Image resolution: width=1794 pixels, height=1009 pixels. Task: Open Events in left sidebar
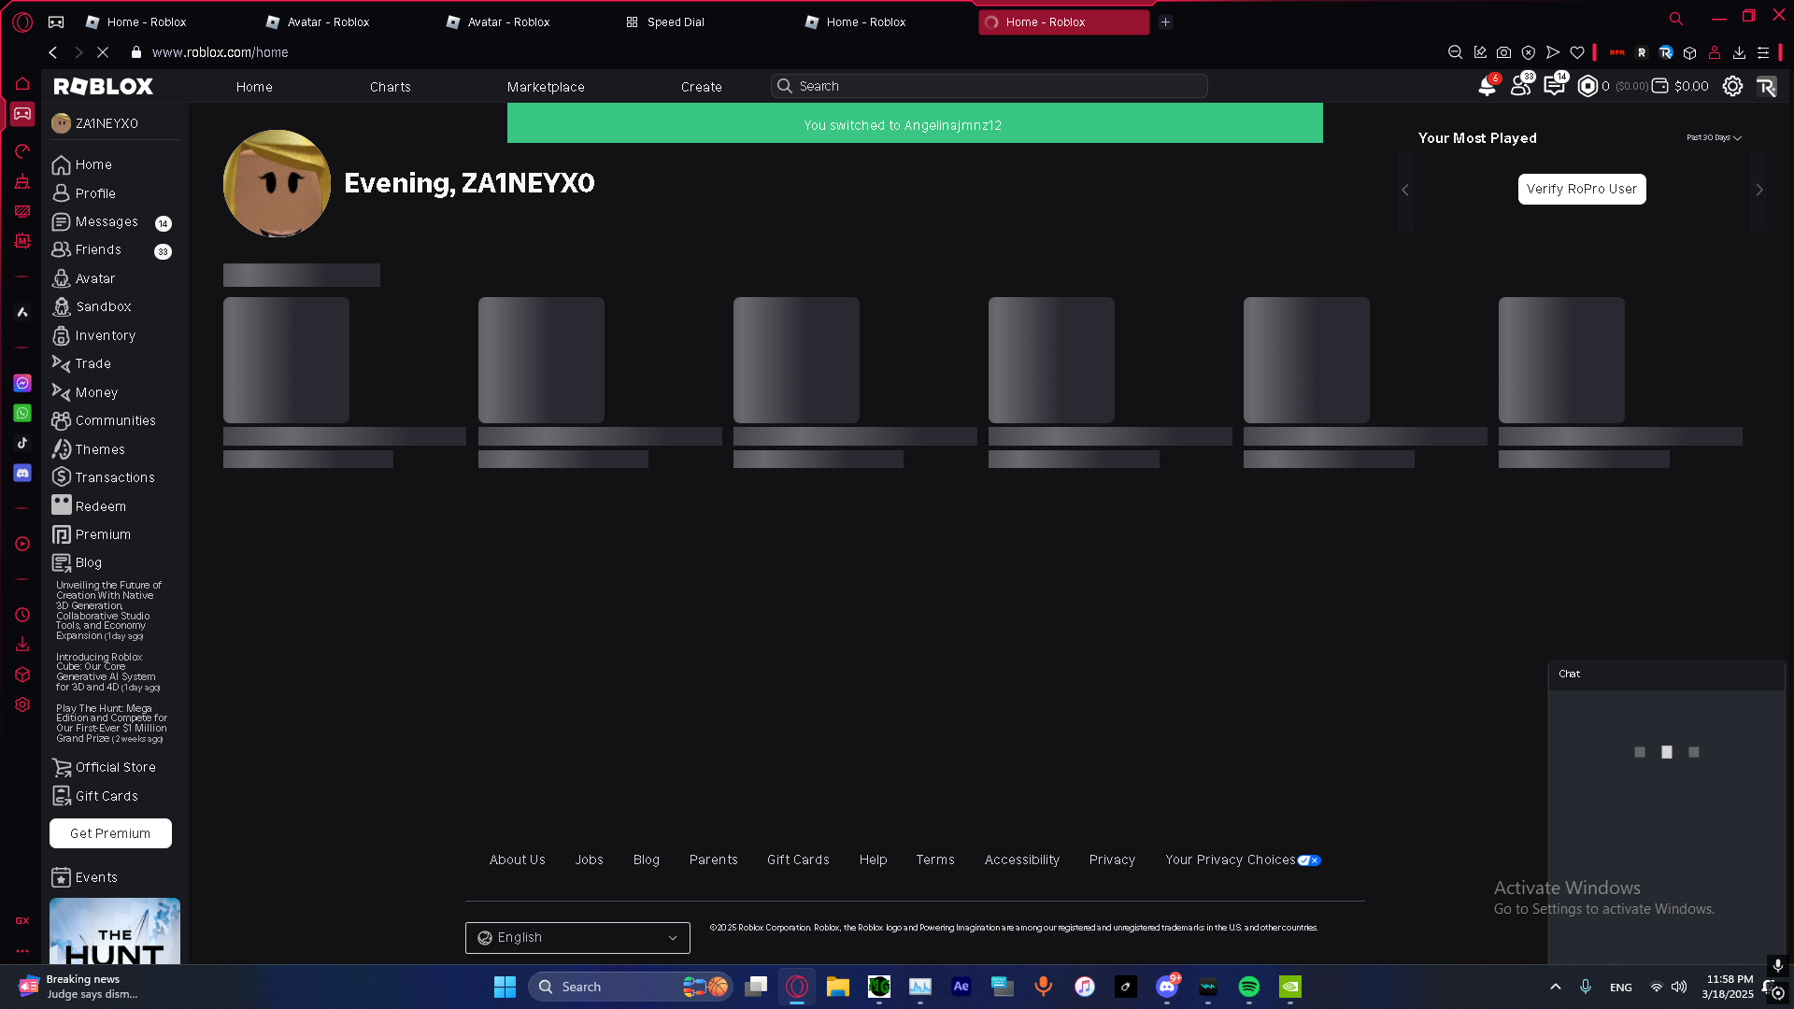(96, 877)
